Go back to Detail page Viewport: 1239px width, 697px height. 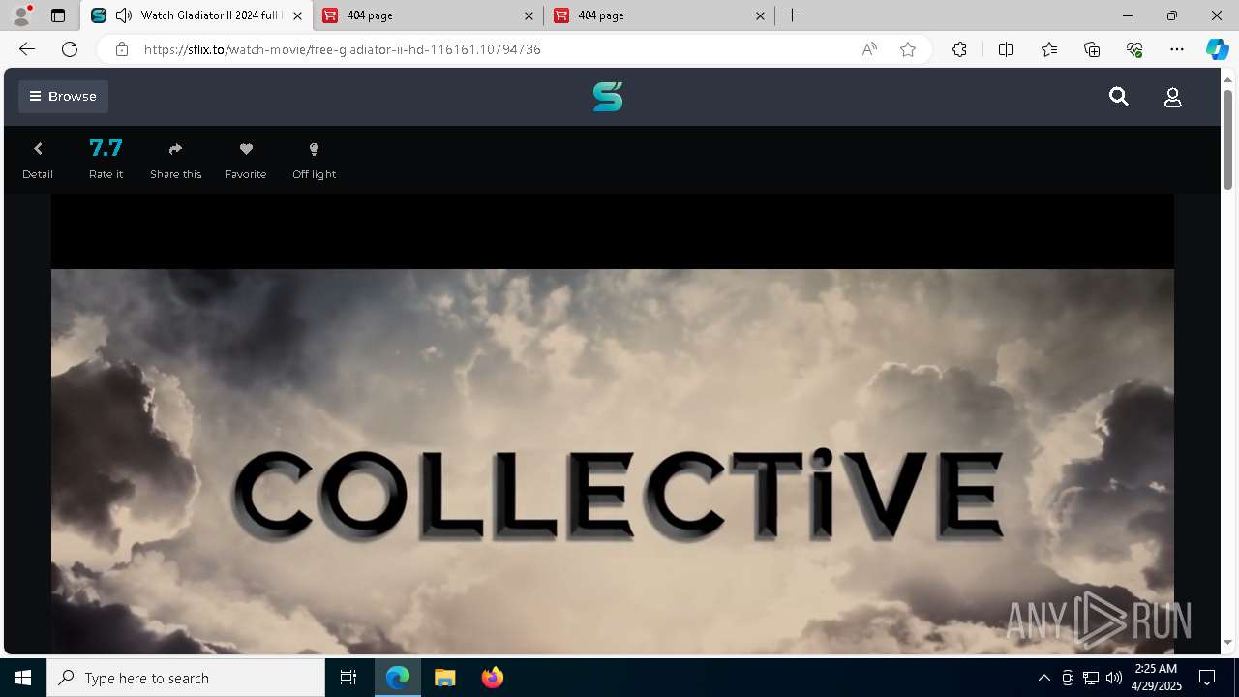click(x=38, y=160)
